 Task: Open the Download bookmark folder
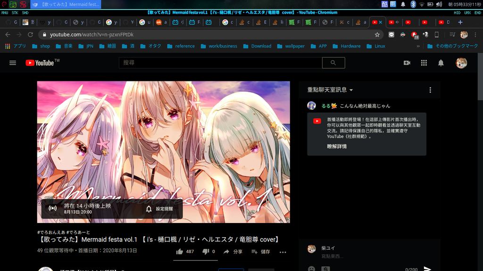coord(257,46)
